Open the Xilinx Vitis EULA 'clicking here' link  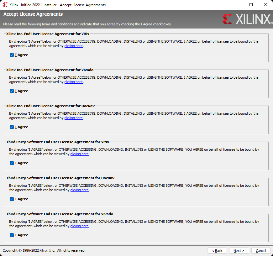click(x=73, y=46)
